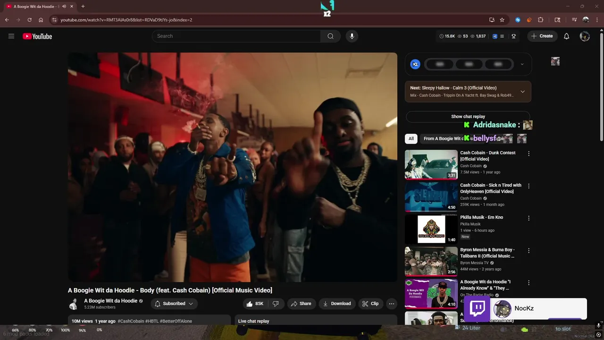Viewport: 604px width, 340px height.
Task: Expand the vidIQ panel chevron
Action: pyautogui.click(x=522, y=64)
